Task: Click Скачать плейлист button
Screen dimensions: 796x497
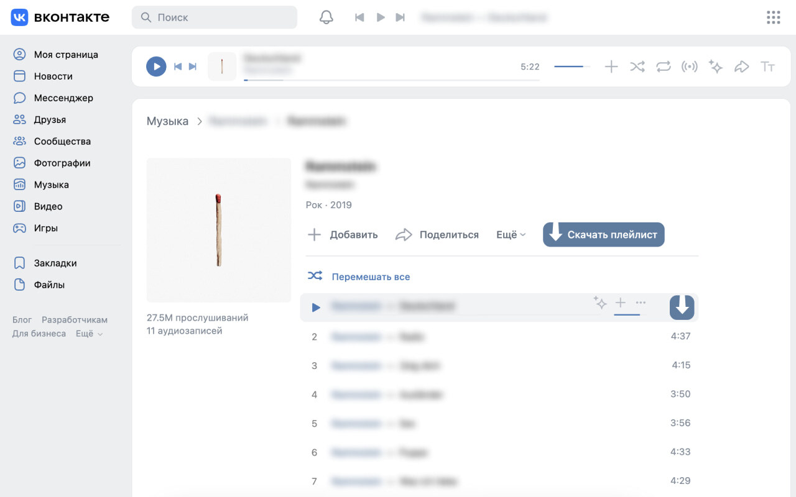Action: click(x=603, y=234)
